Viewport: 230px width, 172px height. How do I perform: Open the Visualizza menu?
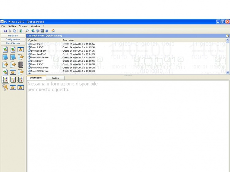coord(36,26)
